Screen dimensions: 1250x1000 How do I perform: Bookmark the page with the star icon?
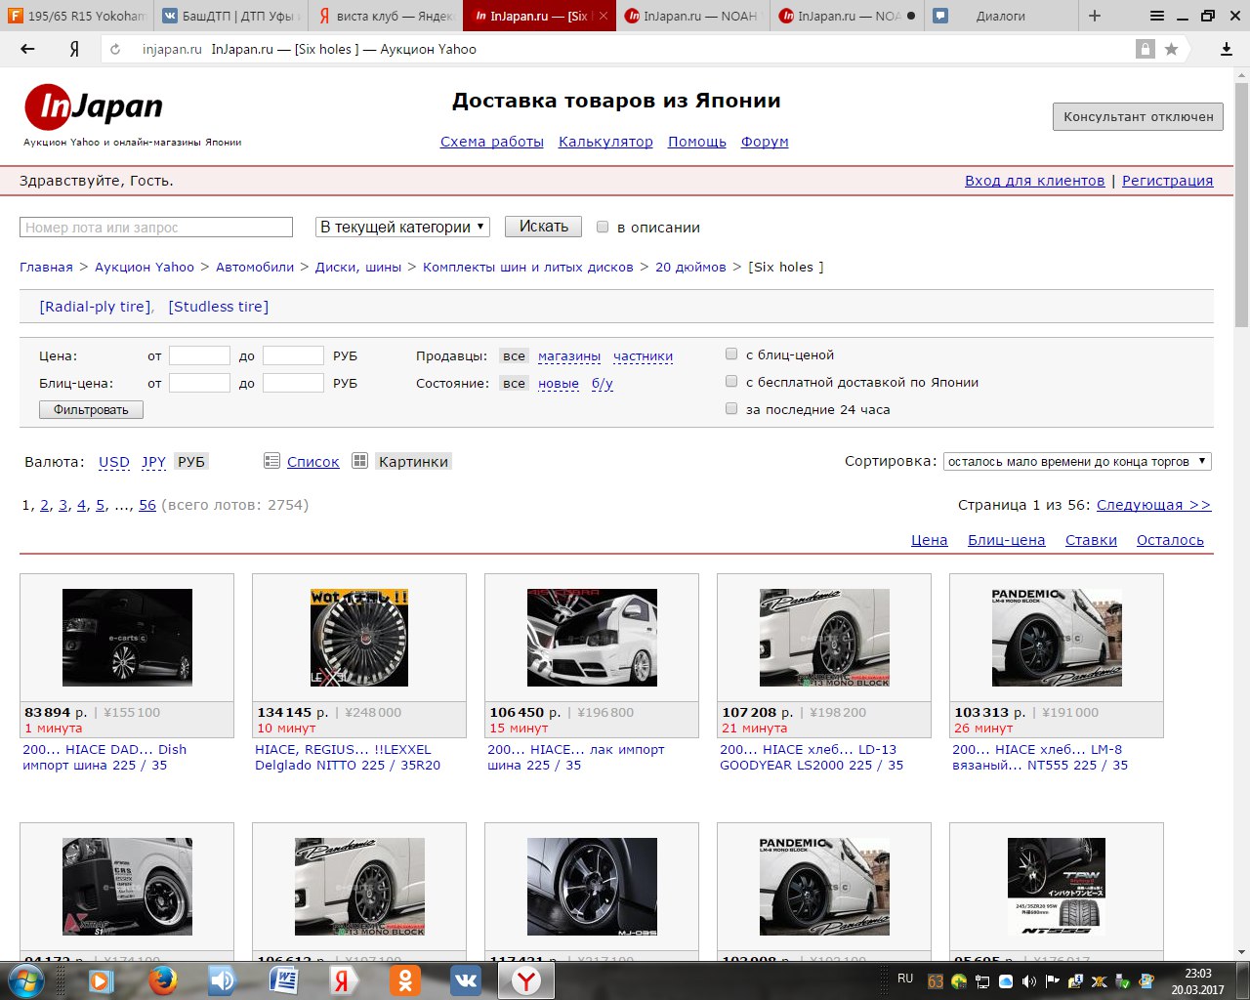(x=1171, y=49)
